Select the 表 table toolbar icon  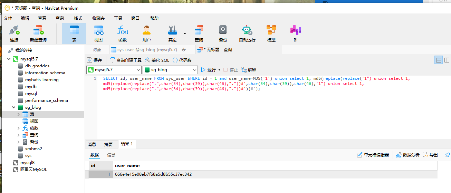click(x=74, y=33)
